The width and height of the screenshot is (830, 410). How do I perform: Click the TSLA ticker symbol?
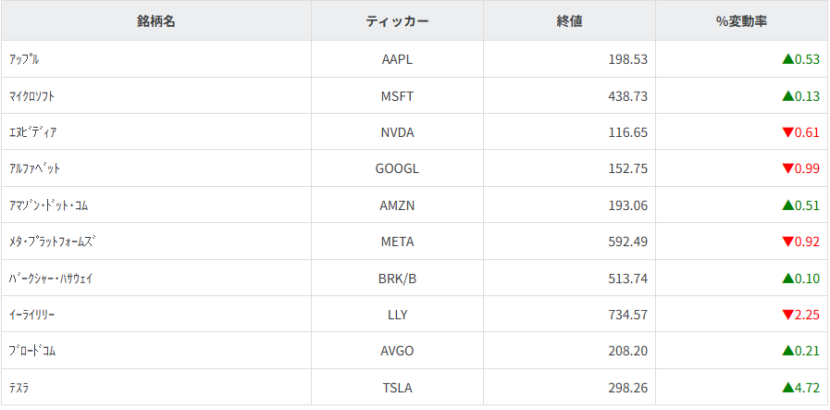[x=397, y=388]
